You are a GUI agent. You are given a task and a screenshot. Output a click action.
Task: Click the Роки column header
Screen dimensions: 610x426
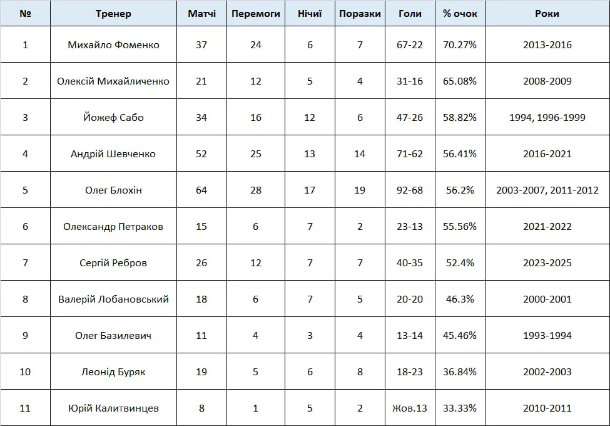[x=547, y=13]
